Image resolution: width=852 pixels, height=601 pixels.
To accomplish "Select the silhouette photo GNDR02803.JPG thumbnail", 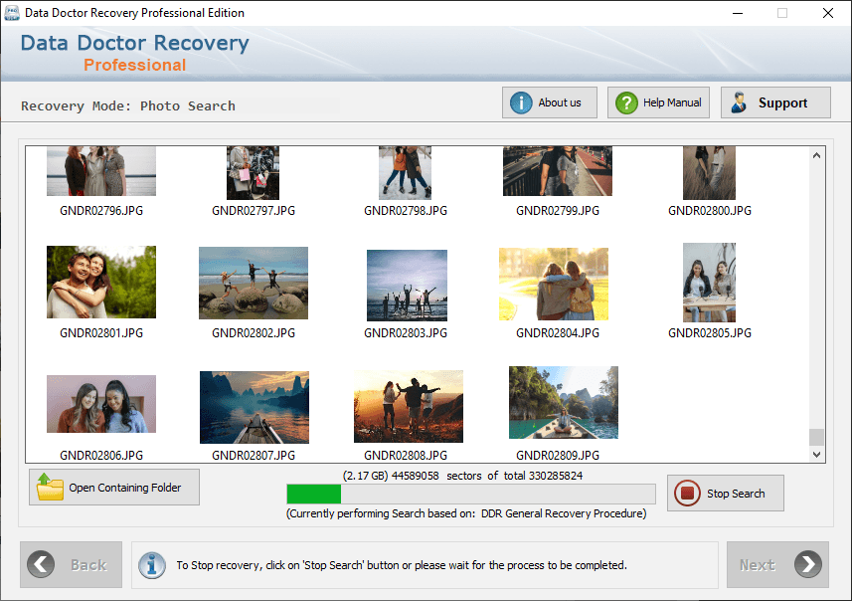I will 407,285.
